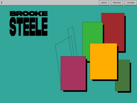Viewport: 137px width, 103px height.
Task: Open the Home page button
Action: 104,3
